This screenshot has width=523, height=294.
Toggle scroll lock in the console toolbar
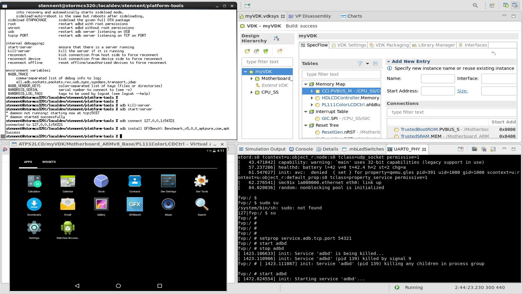493,149
